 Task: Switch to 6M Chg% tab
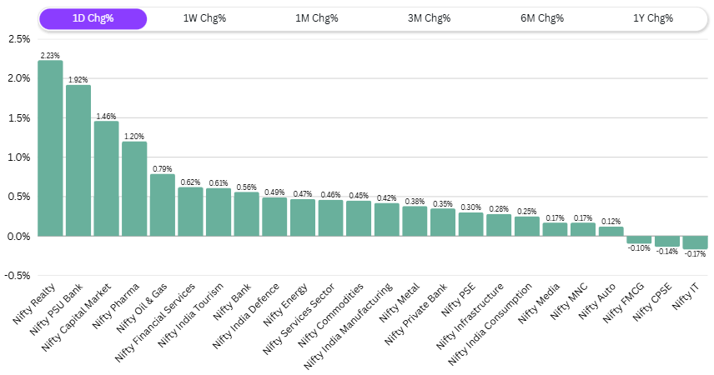(x=541, y=18)
